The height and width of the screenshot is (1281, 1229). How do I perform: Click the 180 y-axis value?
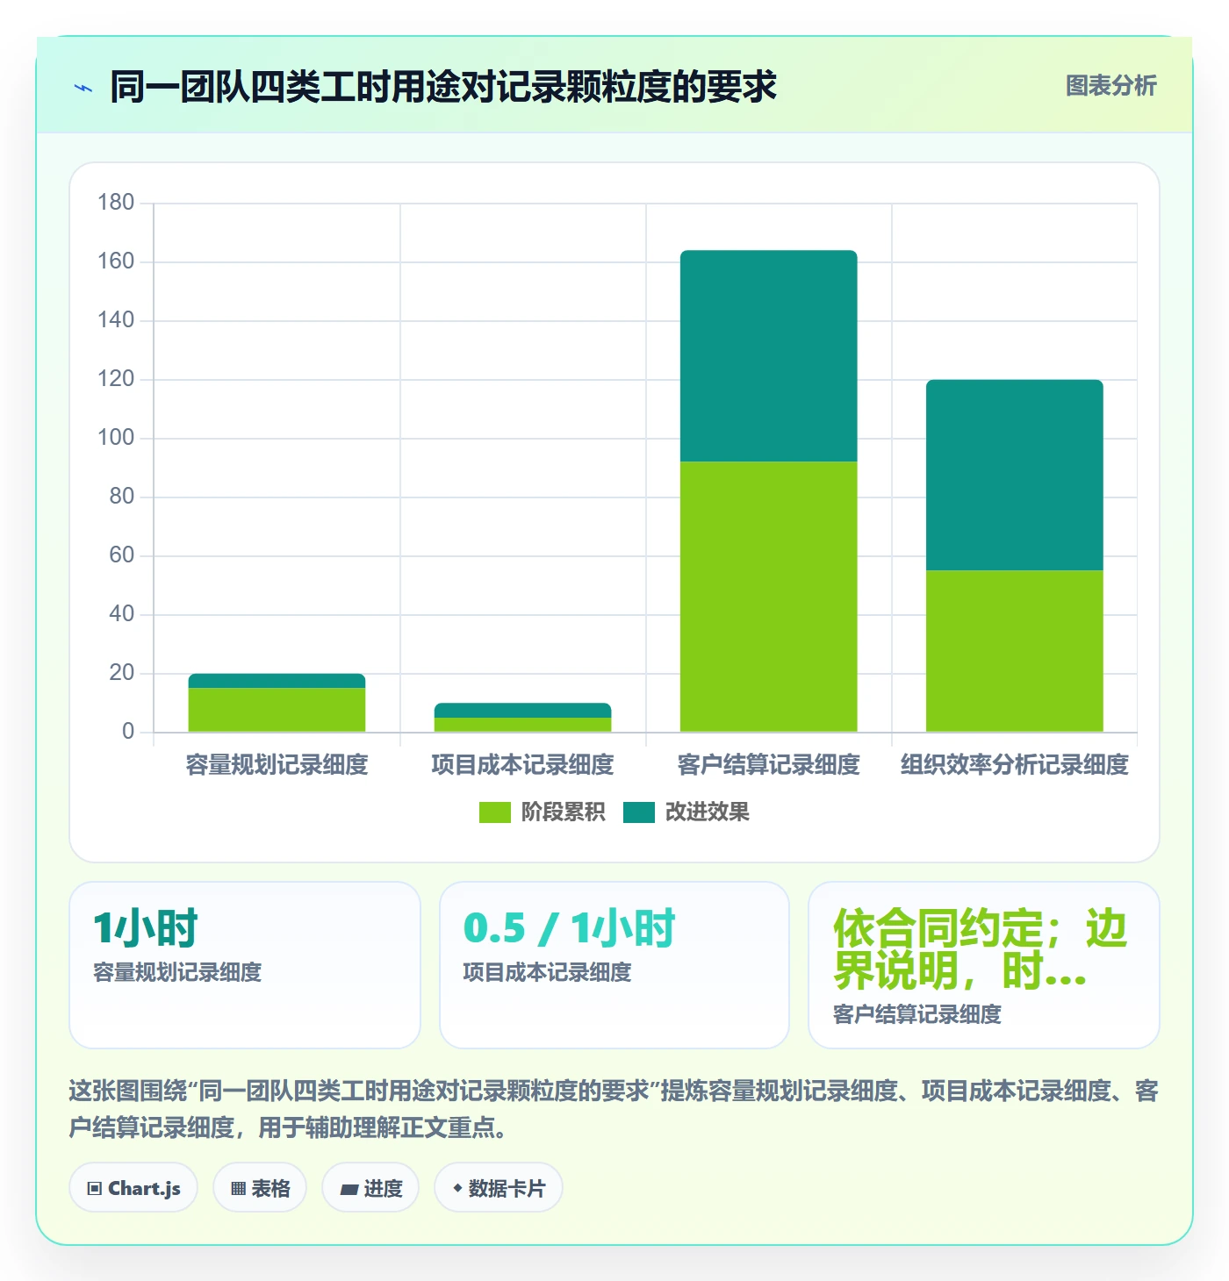pyautogui.click(x=116, y=203)
